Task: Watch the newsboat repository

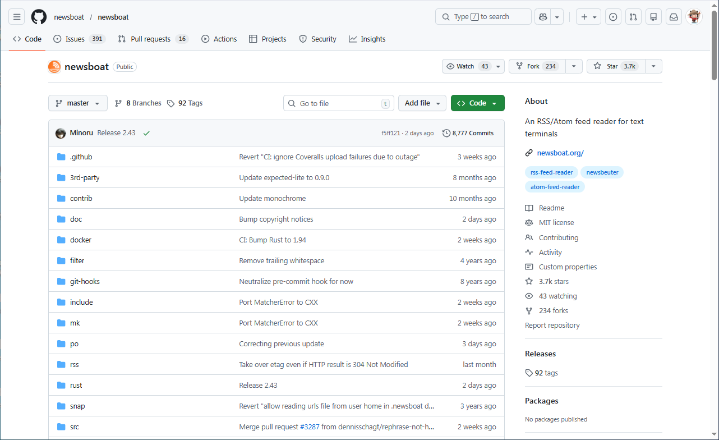Action: coord(467,66)
